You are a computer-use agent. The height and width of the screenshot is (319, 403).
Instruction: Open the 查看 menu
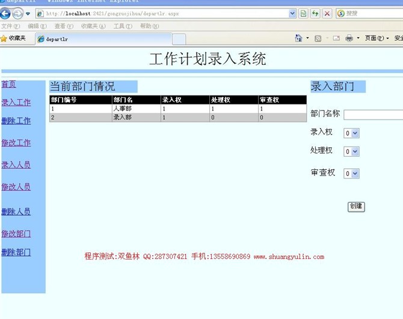(64, 26)
